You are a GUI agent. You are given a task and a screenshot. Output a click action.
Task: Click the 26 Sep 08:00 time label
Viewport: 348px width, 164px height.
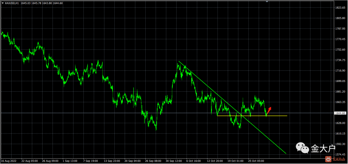coord(153,161)
